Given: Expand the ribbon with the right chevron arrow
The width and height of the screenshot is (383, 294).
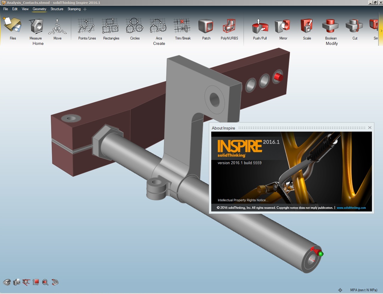Looking at the screenshot, I should coord(381,31).
